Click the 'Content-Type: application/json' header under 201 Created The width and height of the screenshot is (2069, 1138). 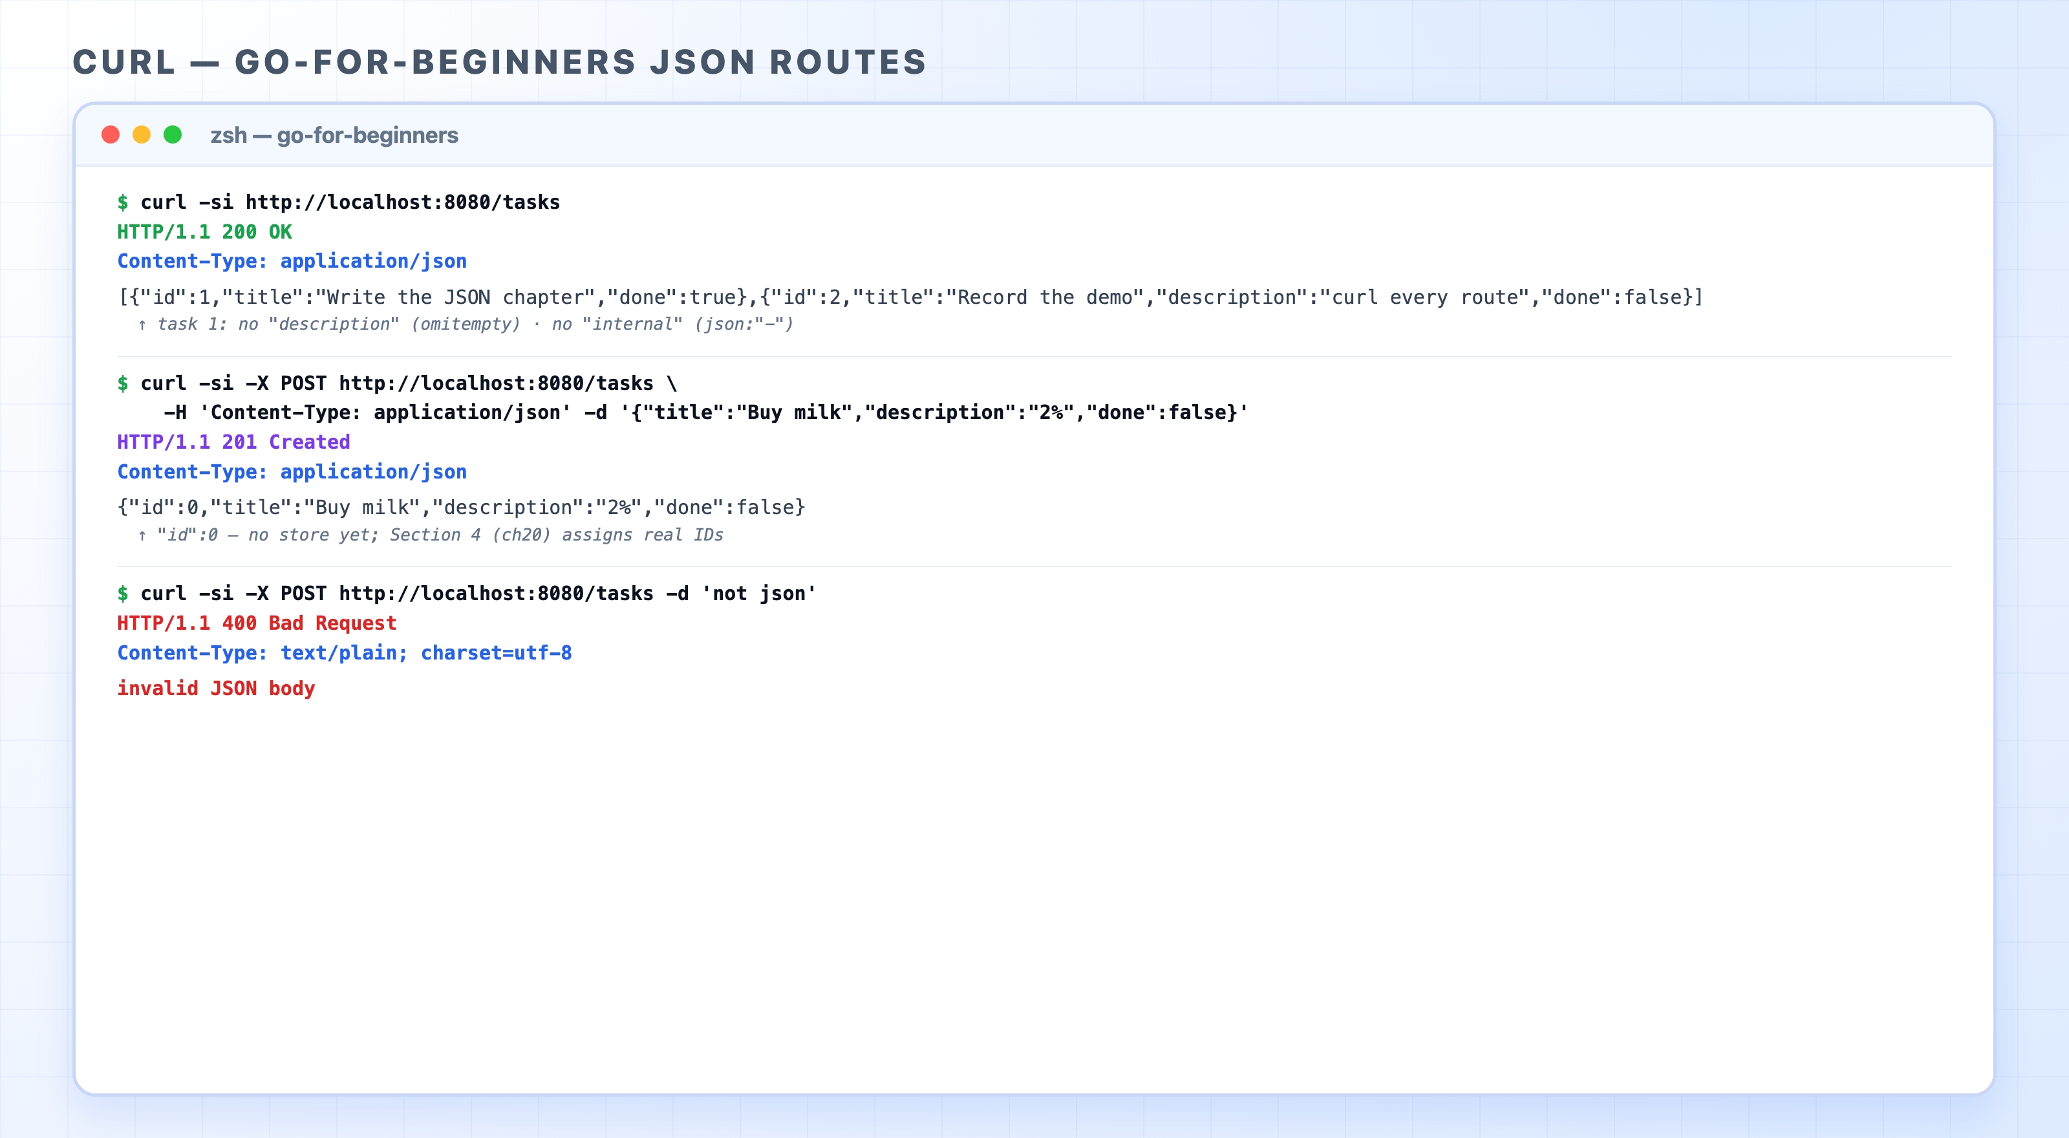click(x=292, y=472)
